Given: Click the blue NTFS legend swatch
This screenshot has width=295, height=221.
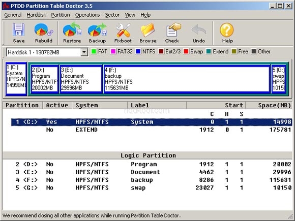Looking at the screenshot, I should (x=138, y=51).
